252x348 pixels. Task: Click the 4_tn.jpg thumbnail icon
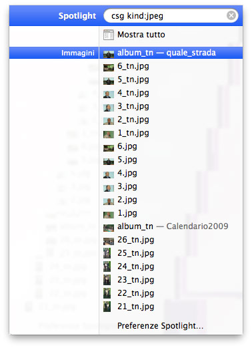(x=109, y=94)
